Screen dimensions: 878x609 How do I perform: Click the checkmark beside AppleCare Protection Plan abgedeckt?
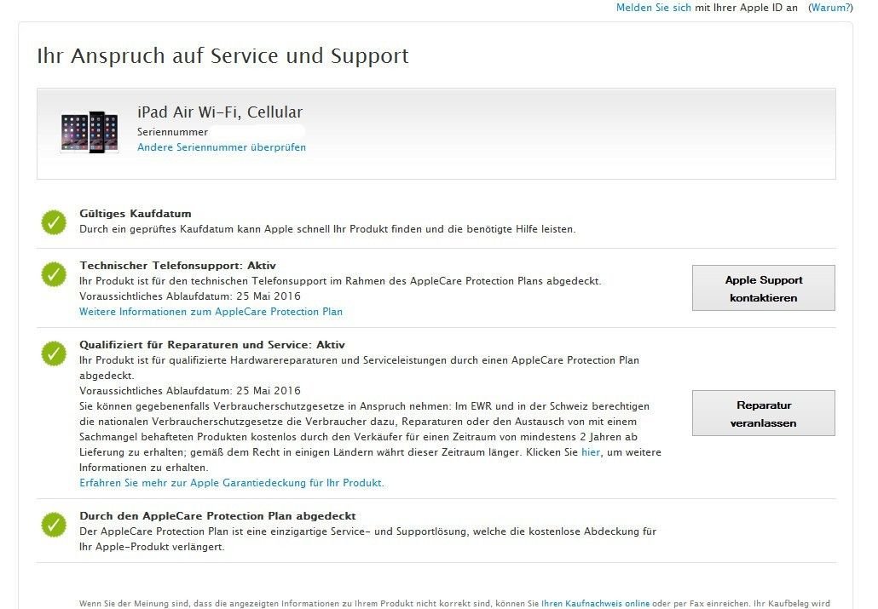[x=54, y=525]
